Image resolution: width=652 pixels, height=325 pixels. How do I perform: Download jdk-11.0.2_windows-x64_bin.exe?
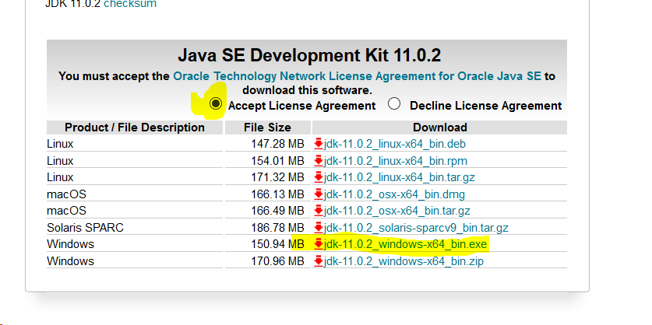(x=405, y=244)
